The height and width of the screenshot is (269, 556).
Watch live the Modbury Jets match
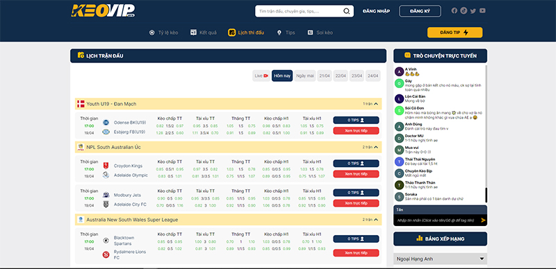(x=356, y=203)
